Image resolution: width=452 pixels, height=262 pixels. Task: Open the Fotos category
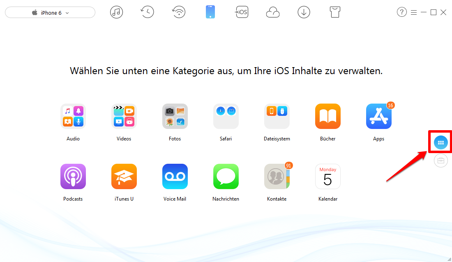pyautogui.click(x=175, y=116)
